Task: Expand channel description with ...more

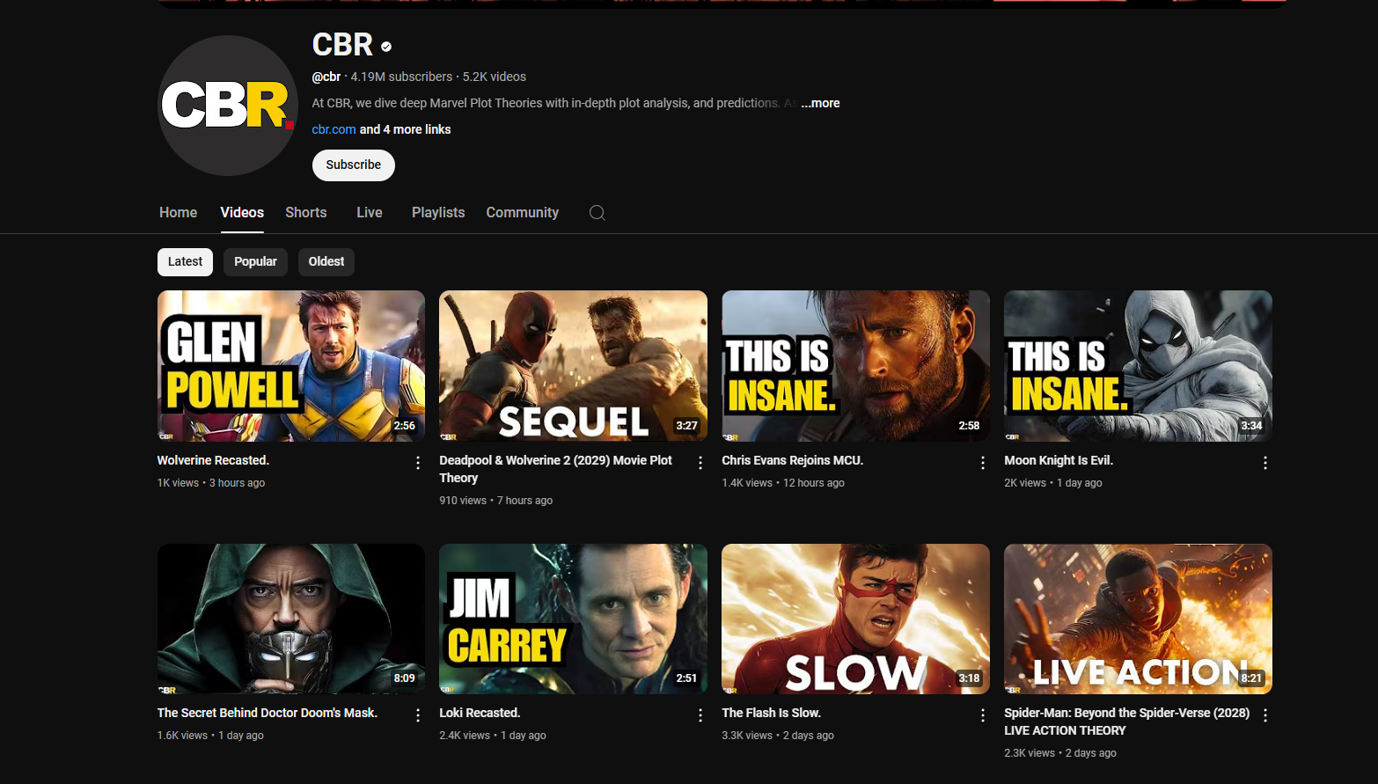Action: click(x=820, y=103)
